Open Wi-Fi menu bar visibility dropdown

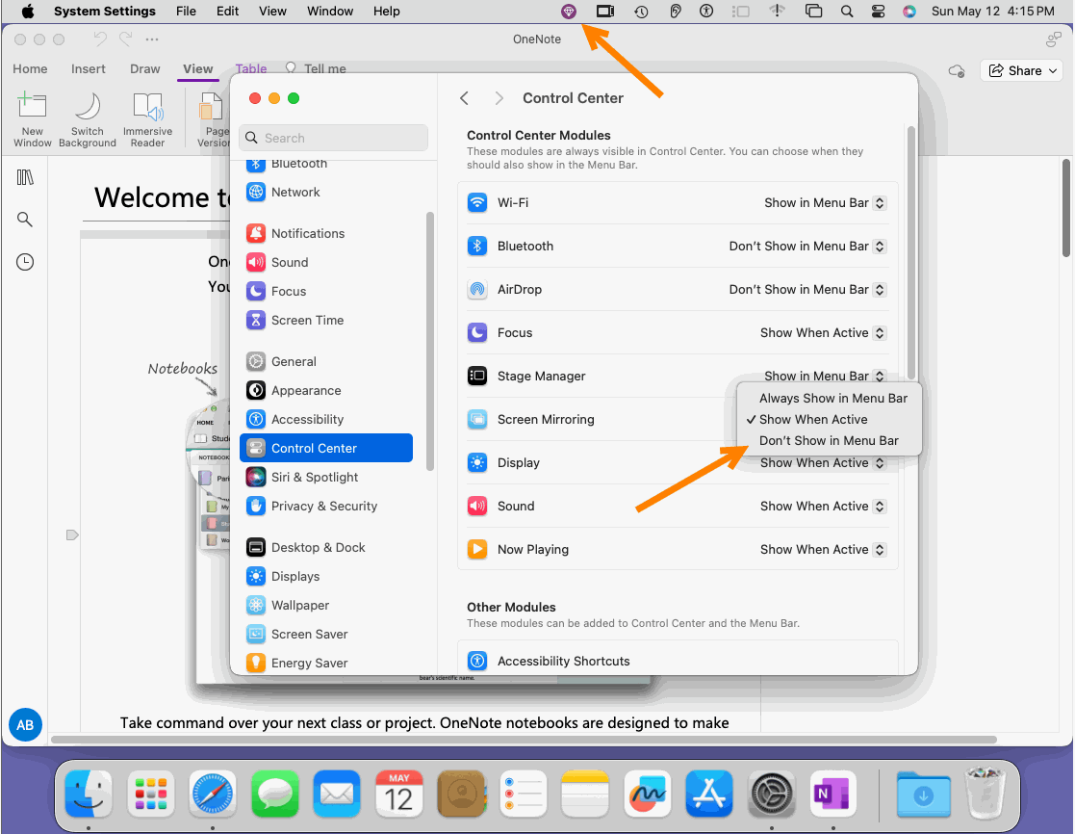pos(826,202)
